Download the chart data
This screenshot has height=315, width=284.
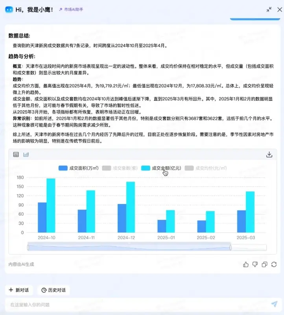[x=269, y=154]
